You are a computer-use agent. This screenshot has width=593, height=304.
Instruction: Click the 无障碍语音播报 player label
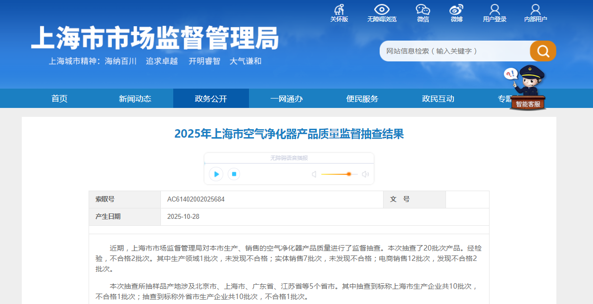pos(289,158)
